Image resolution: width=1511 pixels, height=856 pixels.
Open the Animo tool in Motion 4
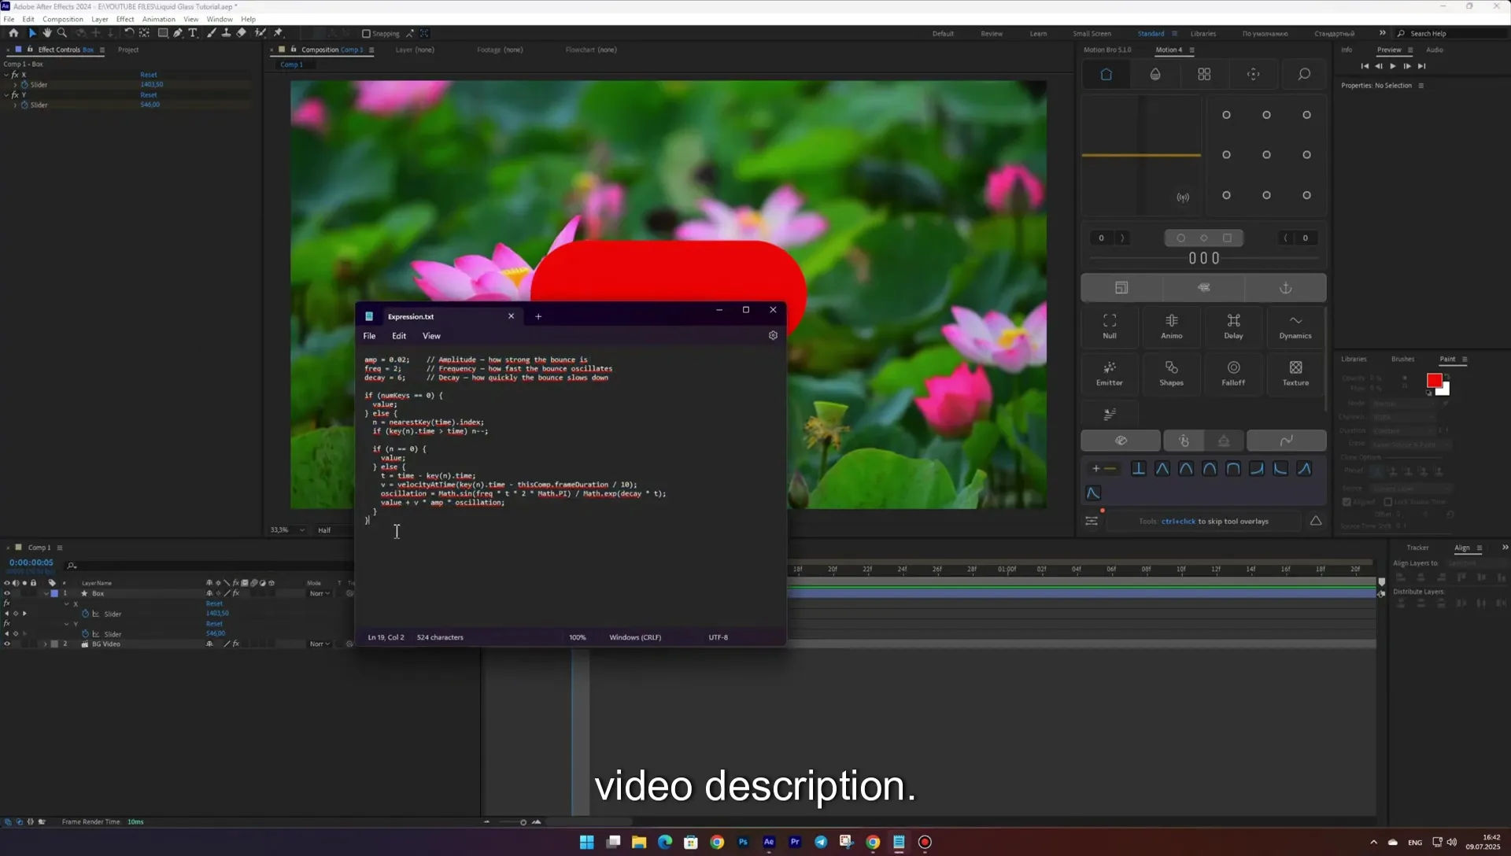(1172, 326)
